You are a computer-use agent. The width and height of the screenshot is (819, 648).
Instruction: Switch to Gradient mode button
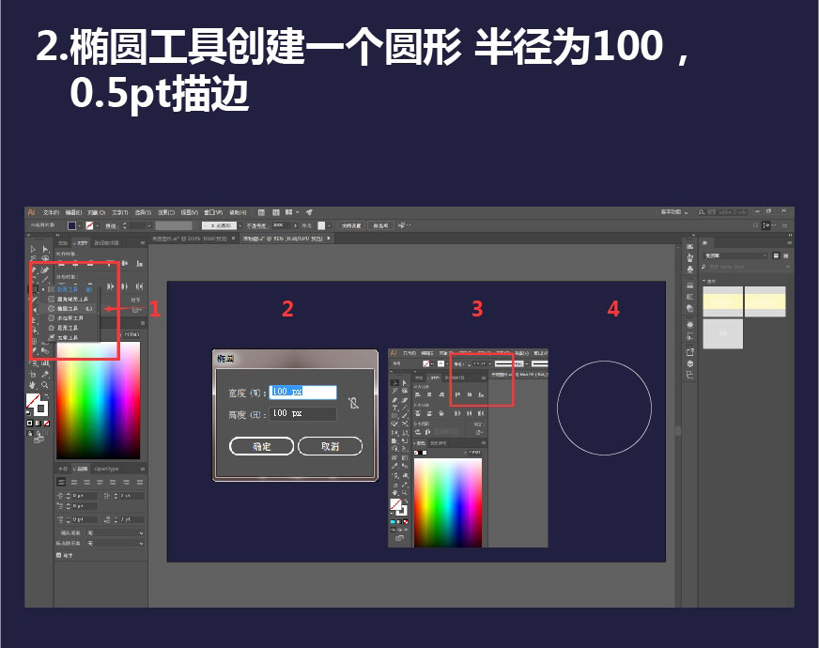tap(39, 423)
